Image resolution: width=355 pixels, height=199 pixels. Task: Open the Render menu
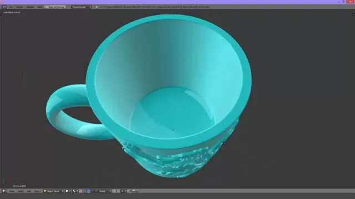19,7
